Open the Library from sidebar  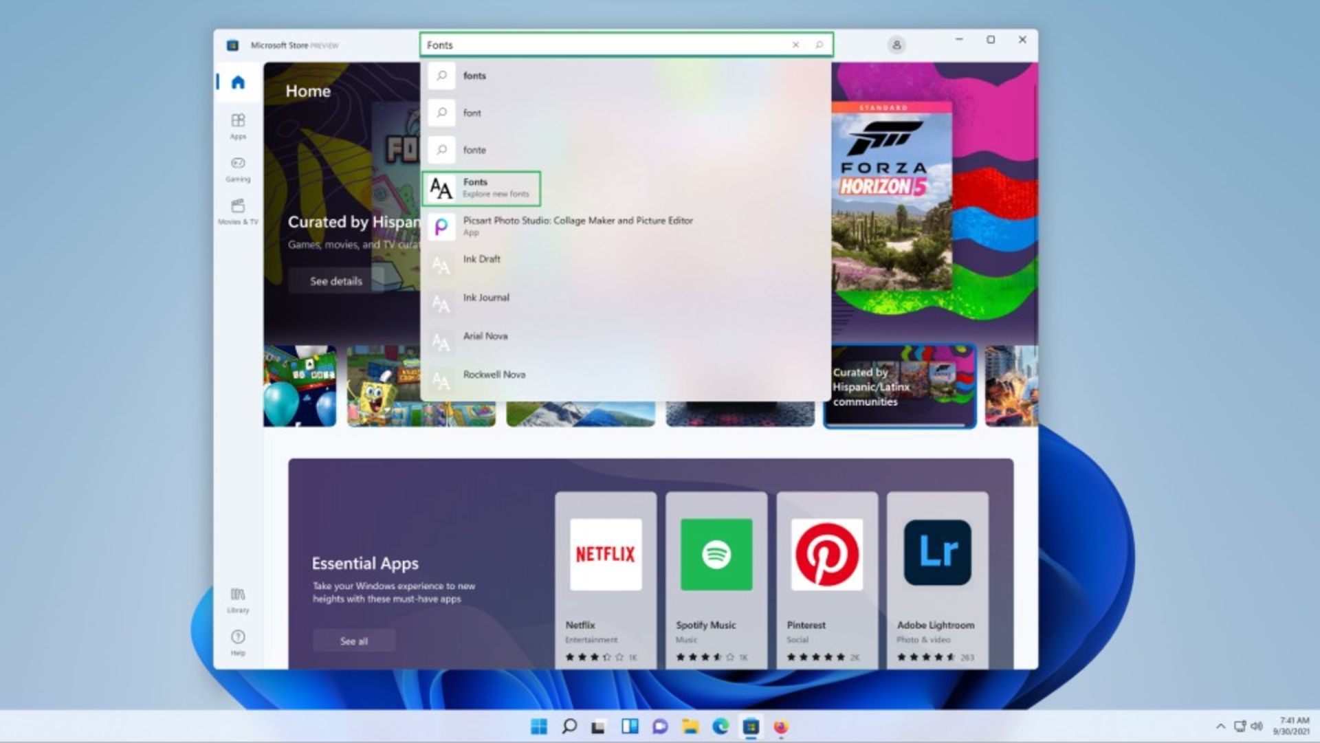238,599
